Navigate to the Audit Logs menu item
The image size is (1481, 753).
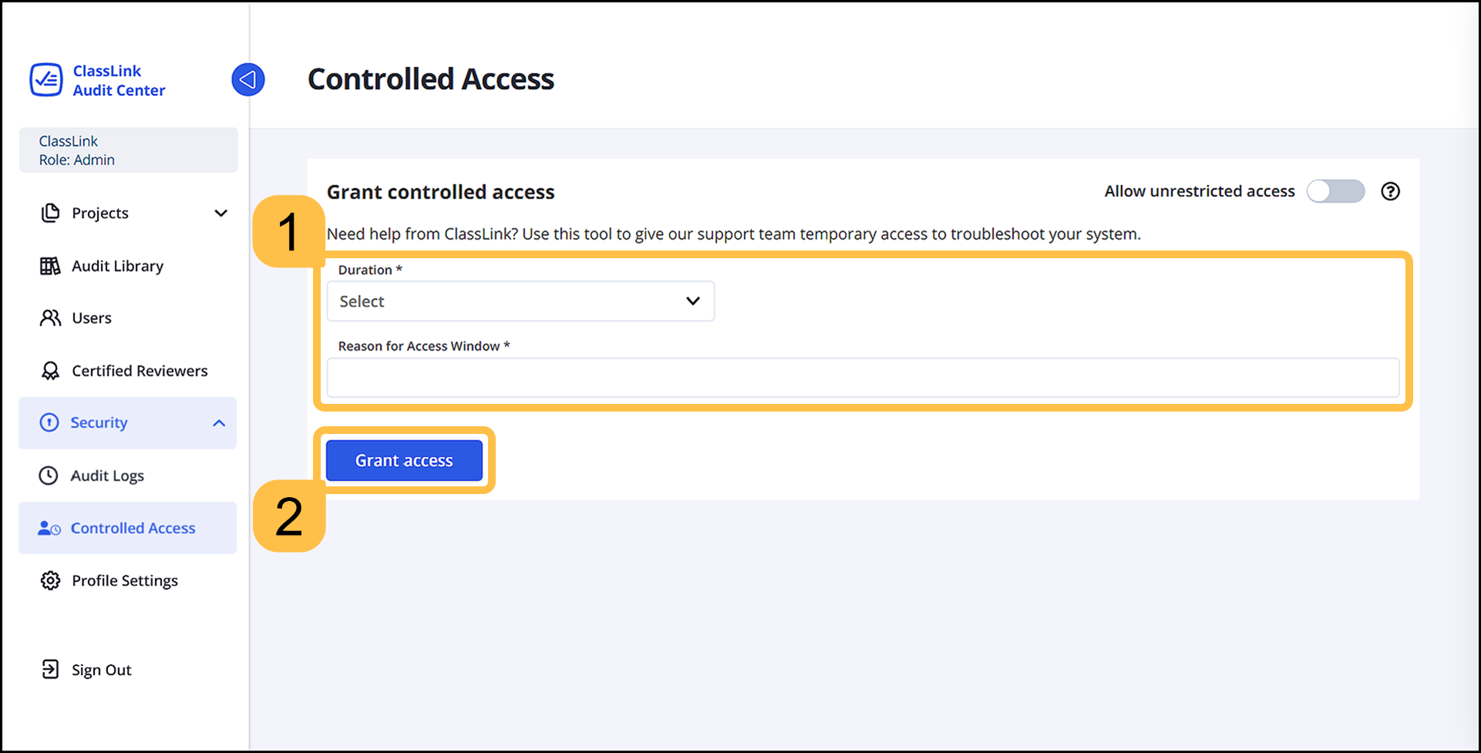[107, 476]
